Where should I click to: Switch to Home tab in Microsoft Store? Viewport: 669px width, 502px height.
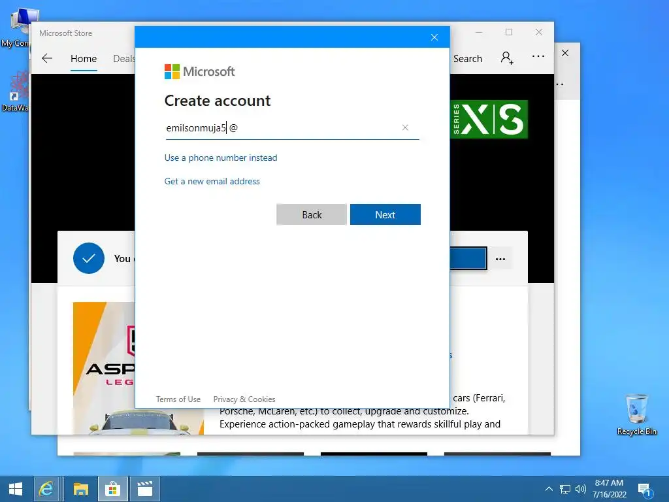[x=84, y=58]
